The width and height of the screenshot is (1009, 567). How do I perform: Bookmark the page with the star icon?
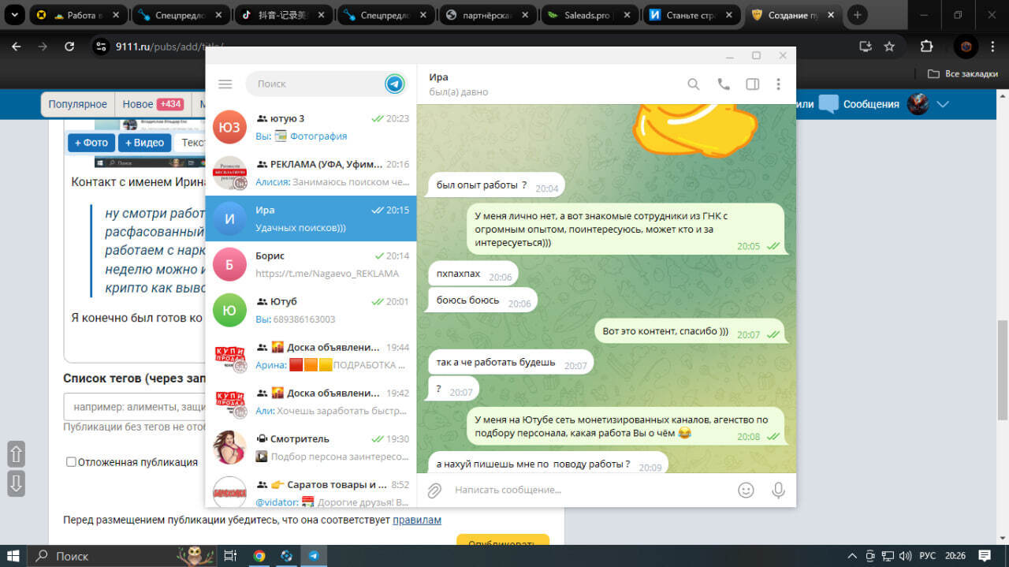pyautogui.click(x=889, y=47)
